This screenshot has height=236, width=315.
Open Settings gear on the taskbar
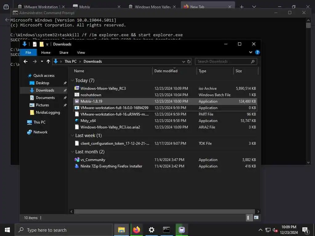pos(151,230)
